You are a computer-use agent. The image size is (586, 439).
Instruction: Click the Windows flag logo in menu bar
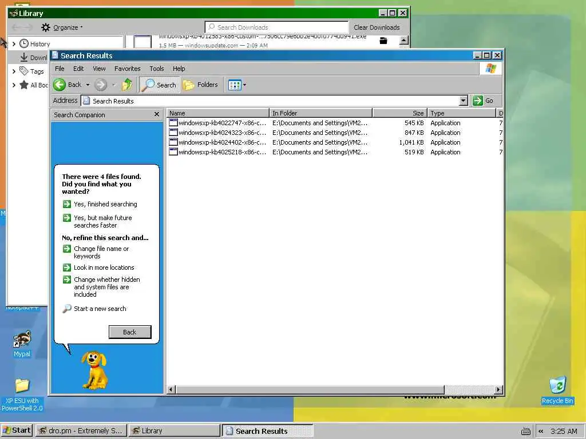[x=490, y=69]
